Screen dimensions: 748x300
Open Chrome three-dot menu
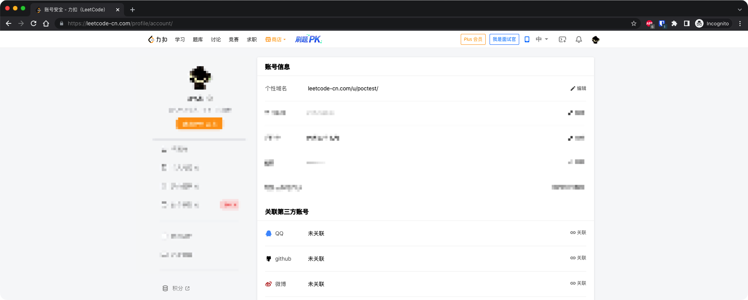tap(740, 23)
